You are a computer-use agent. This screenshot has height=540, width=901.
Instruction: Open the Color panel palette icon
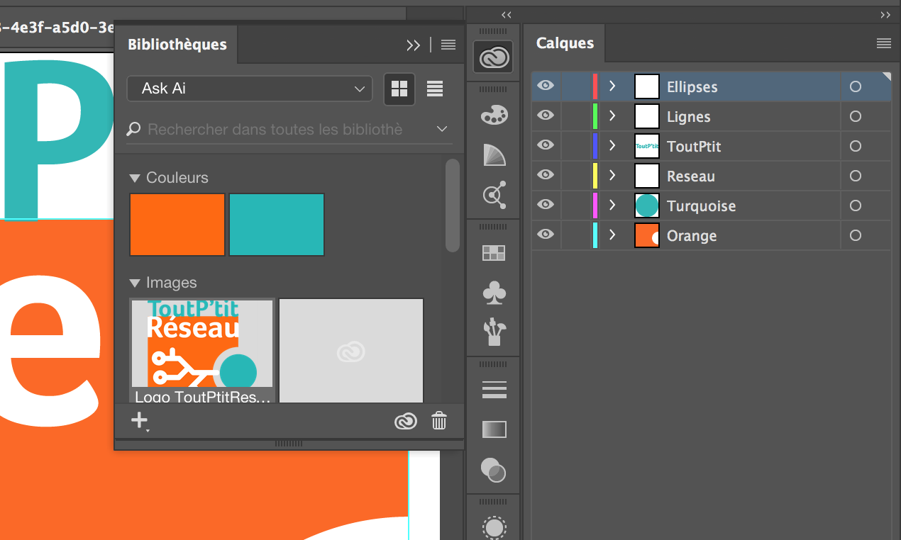[x=493, y=115]
